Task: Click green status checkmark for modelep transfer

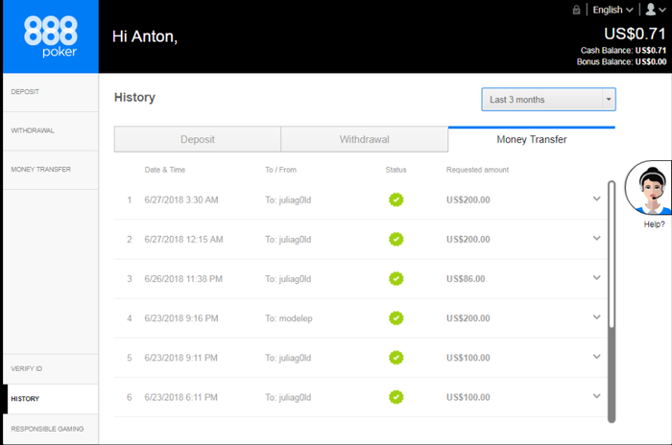Action: 396,317
